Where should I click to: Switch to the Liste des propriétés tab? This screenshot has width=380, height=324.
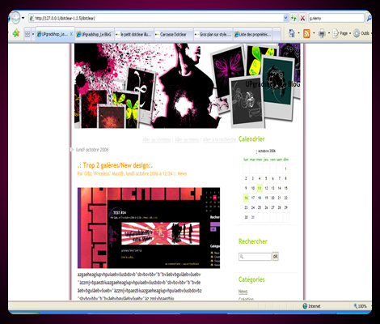pyautogui.click(x=253, y=34)
